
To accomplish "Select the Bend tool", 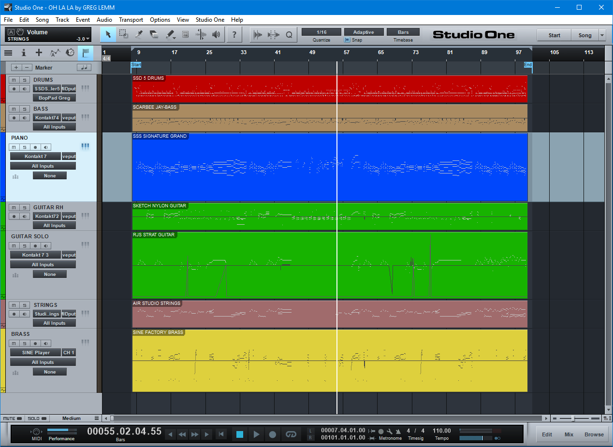I will click(201, 34).
